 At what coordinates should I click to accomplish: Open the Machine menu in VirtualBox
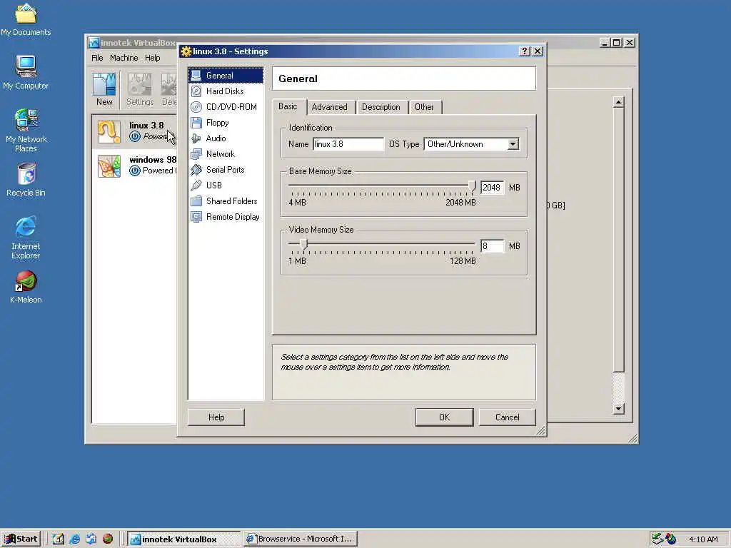(x=124, y=58)
